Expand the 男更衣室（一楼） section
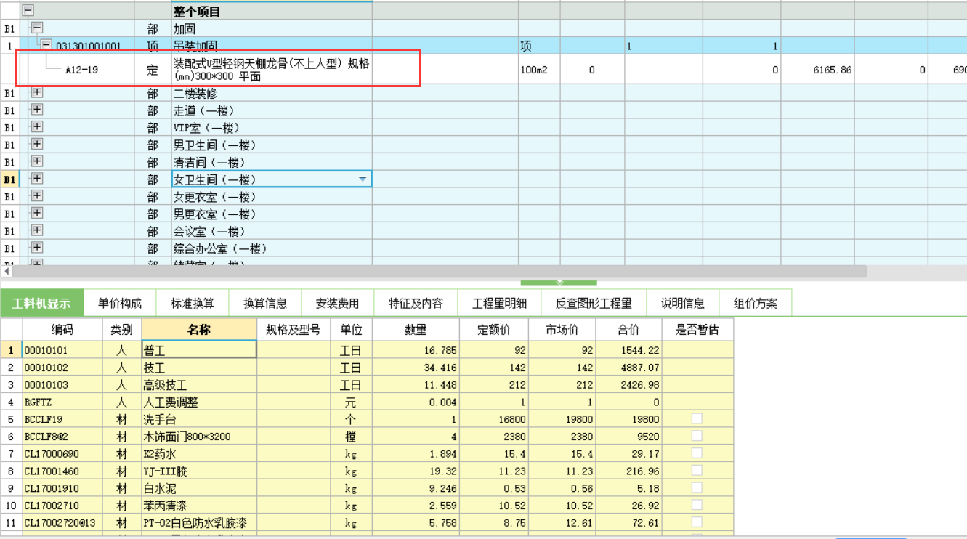This screenshot has height=539, width=967. 37,214
